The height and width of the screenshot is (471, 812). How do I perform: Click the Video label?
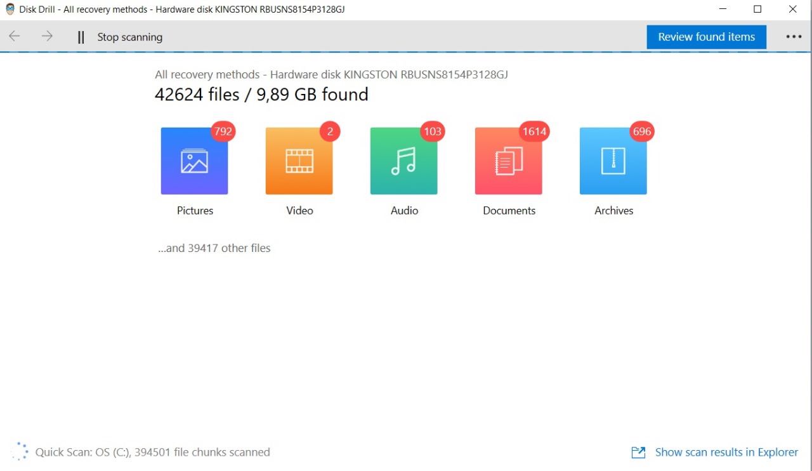[x=299, y=211]
